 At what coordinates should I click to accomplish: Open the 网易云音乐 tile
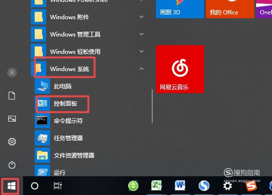pyautogui.click(x=180, y=69)
